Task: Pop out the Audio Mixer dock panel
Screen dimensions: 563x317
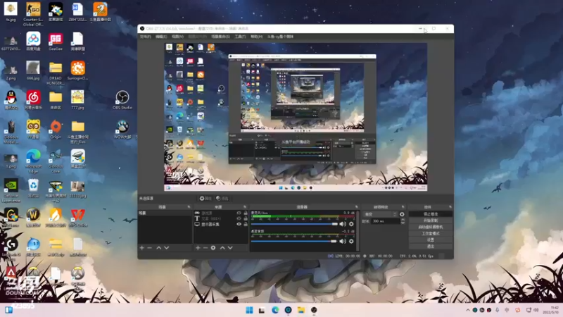Action: [357, 207]
